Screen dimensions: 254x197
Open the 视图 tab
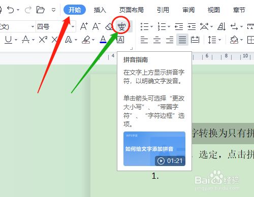tap(214, 10)
